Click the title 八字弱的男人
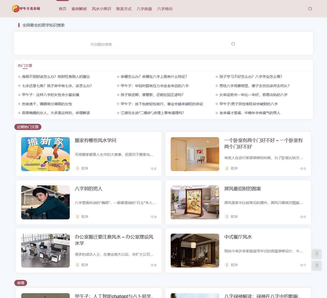Viewport: 327px width, 298px height. 88,189
